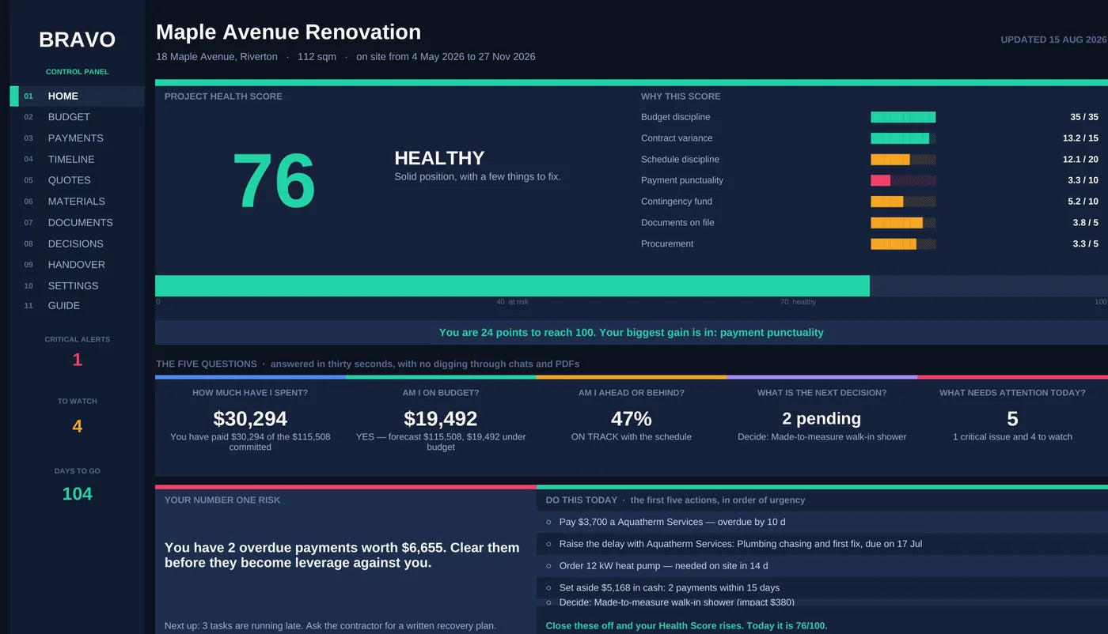The width and height of the screenshot is (1108, 634).
Task: Go to PAYMENTS in the control panel
Action: point(77,138)
